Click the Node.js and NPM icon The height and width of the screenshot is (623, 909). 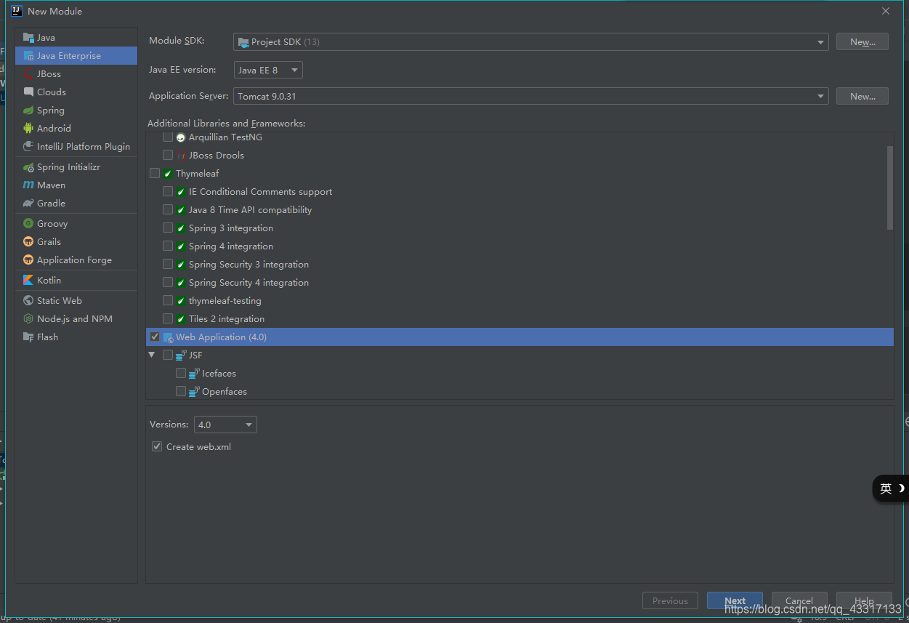pos(28,319)
